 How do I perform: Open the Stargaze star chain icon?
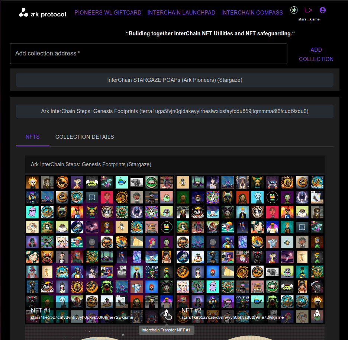coord(294,10)
